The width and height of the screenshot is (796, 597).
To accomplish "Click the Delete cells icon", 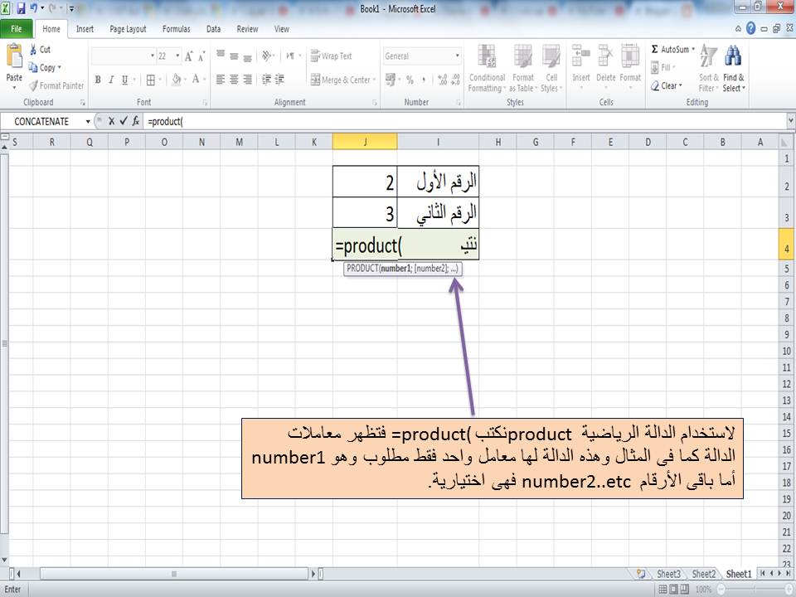I will (605, 56).
